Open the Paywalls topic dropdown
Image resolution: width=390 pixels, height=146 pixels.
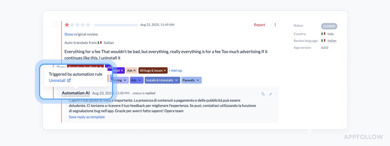pyautogui.click(x=198, y=80)
